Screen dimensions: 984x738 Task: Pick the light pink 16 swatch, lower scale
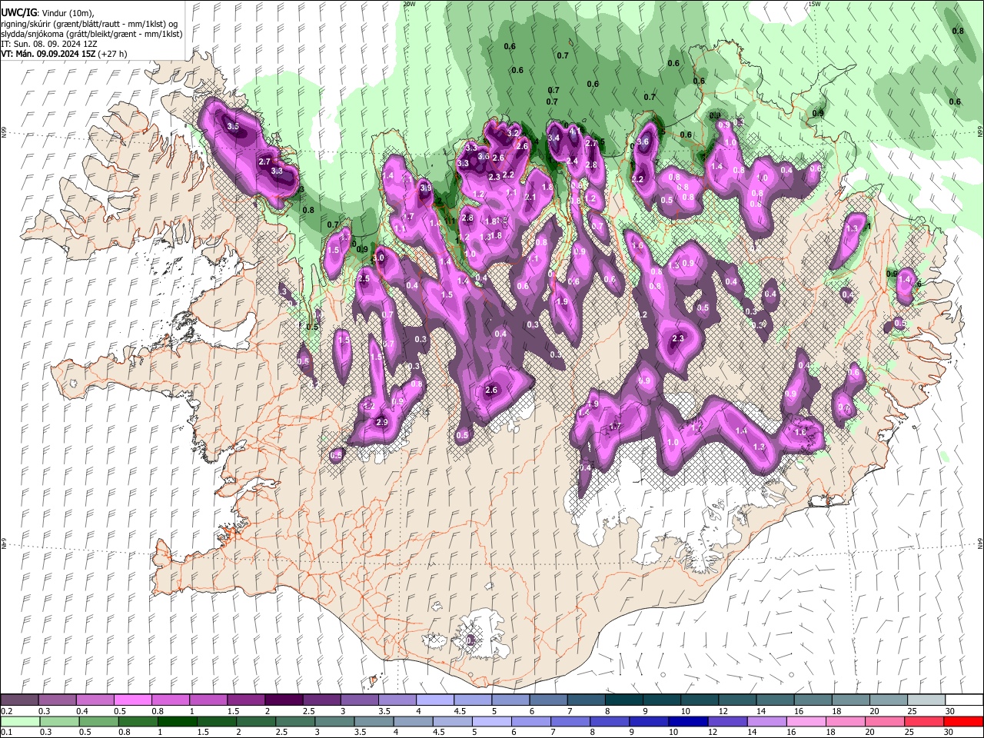pyautogui.click(x=806, y=721)
